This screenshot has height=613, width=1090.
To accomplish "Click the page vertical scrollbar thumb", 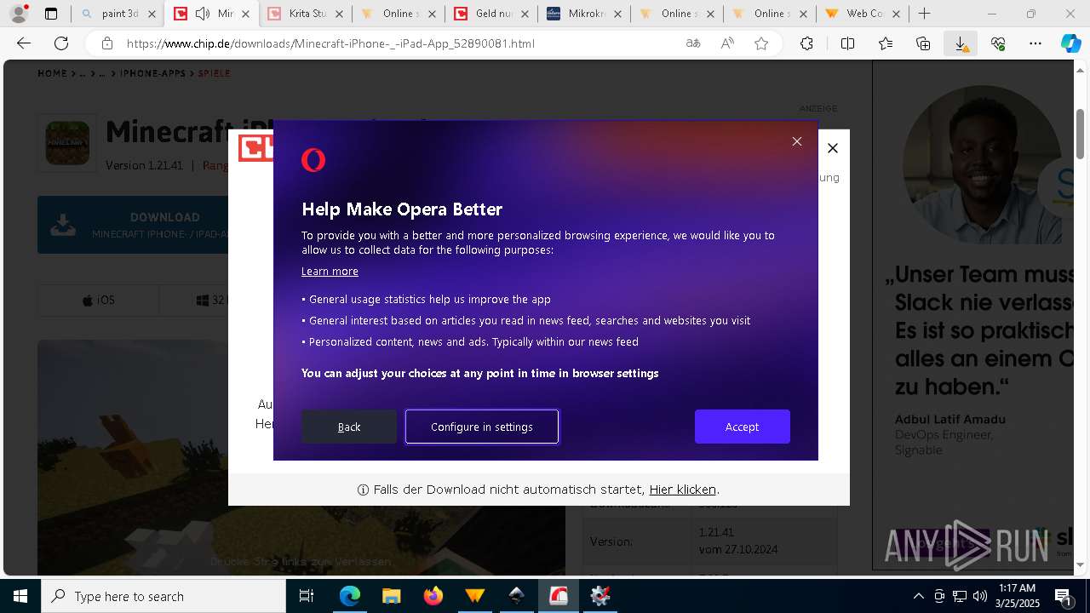I will 1081,134.
